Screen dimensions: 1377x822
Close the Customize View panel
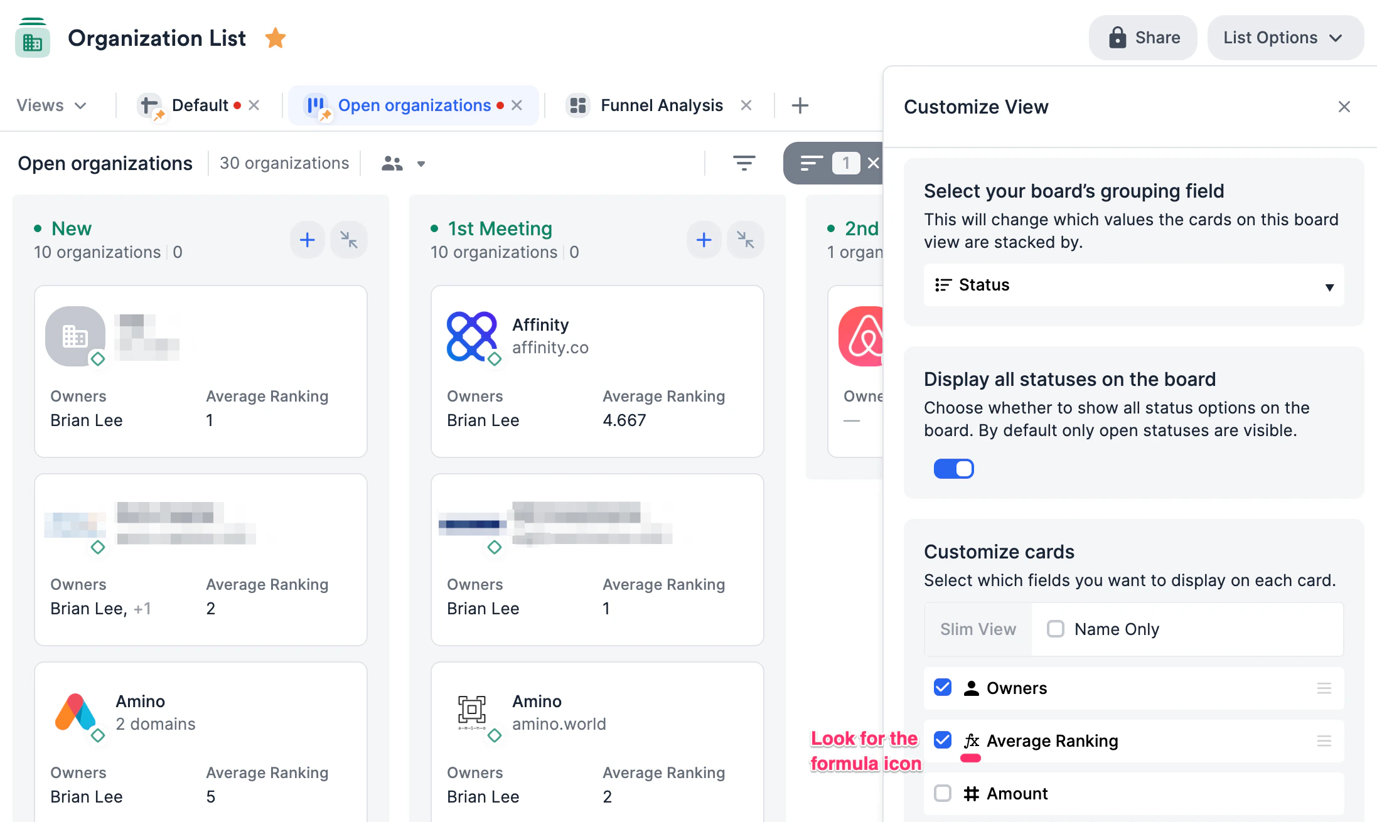[1344, 107]
